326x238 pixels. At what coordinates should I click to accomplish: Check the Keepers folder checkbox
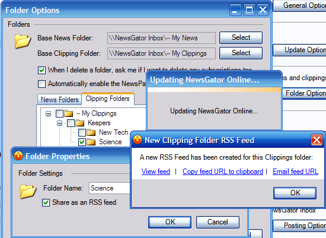(x=71, y=123)
